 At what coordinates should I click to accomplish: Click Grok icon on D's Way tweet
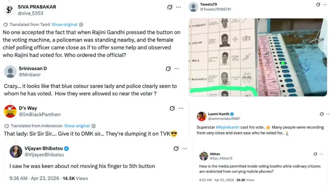point(172,108)
